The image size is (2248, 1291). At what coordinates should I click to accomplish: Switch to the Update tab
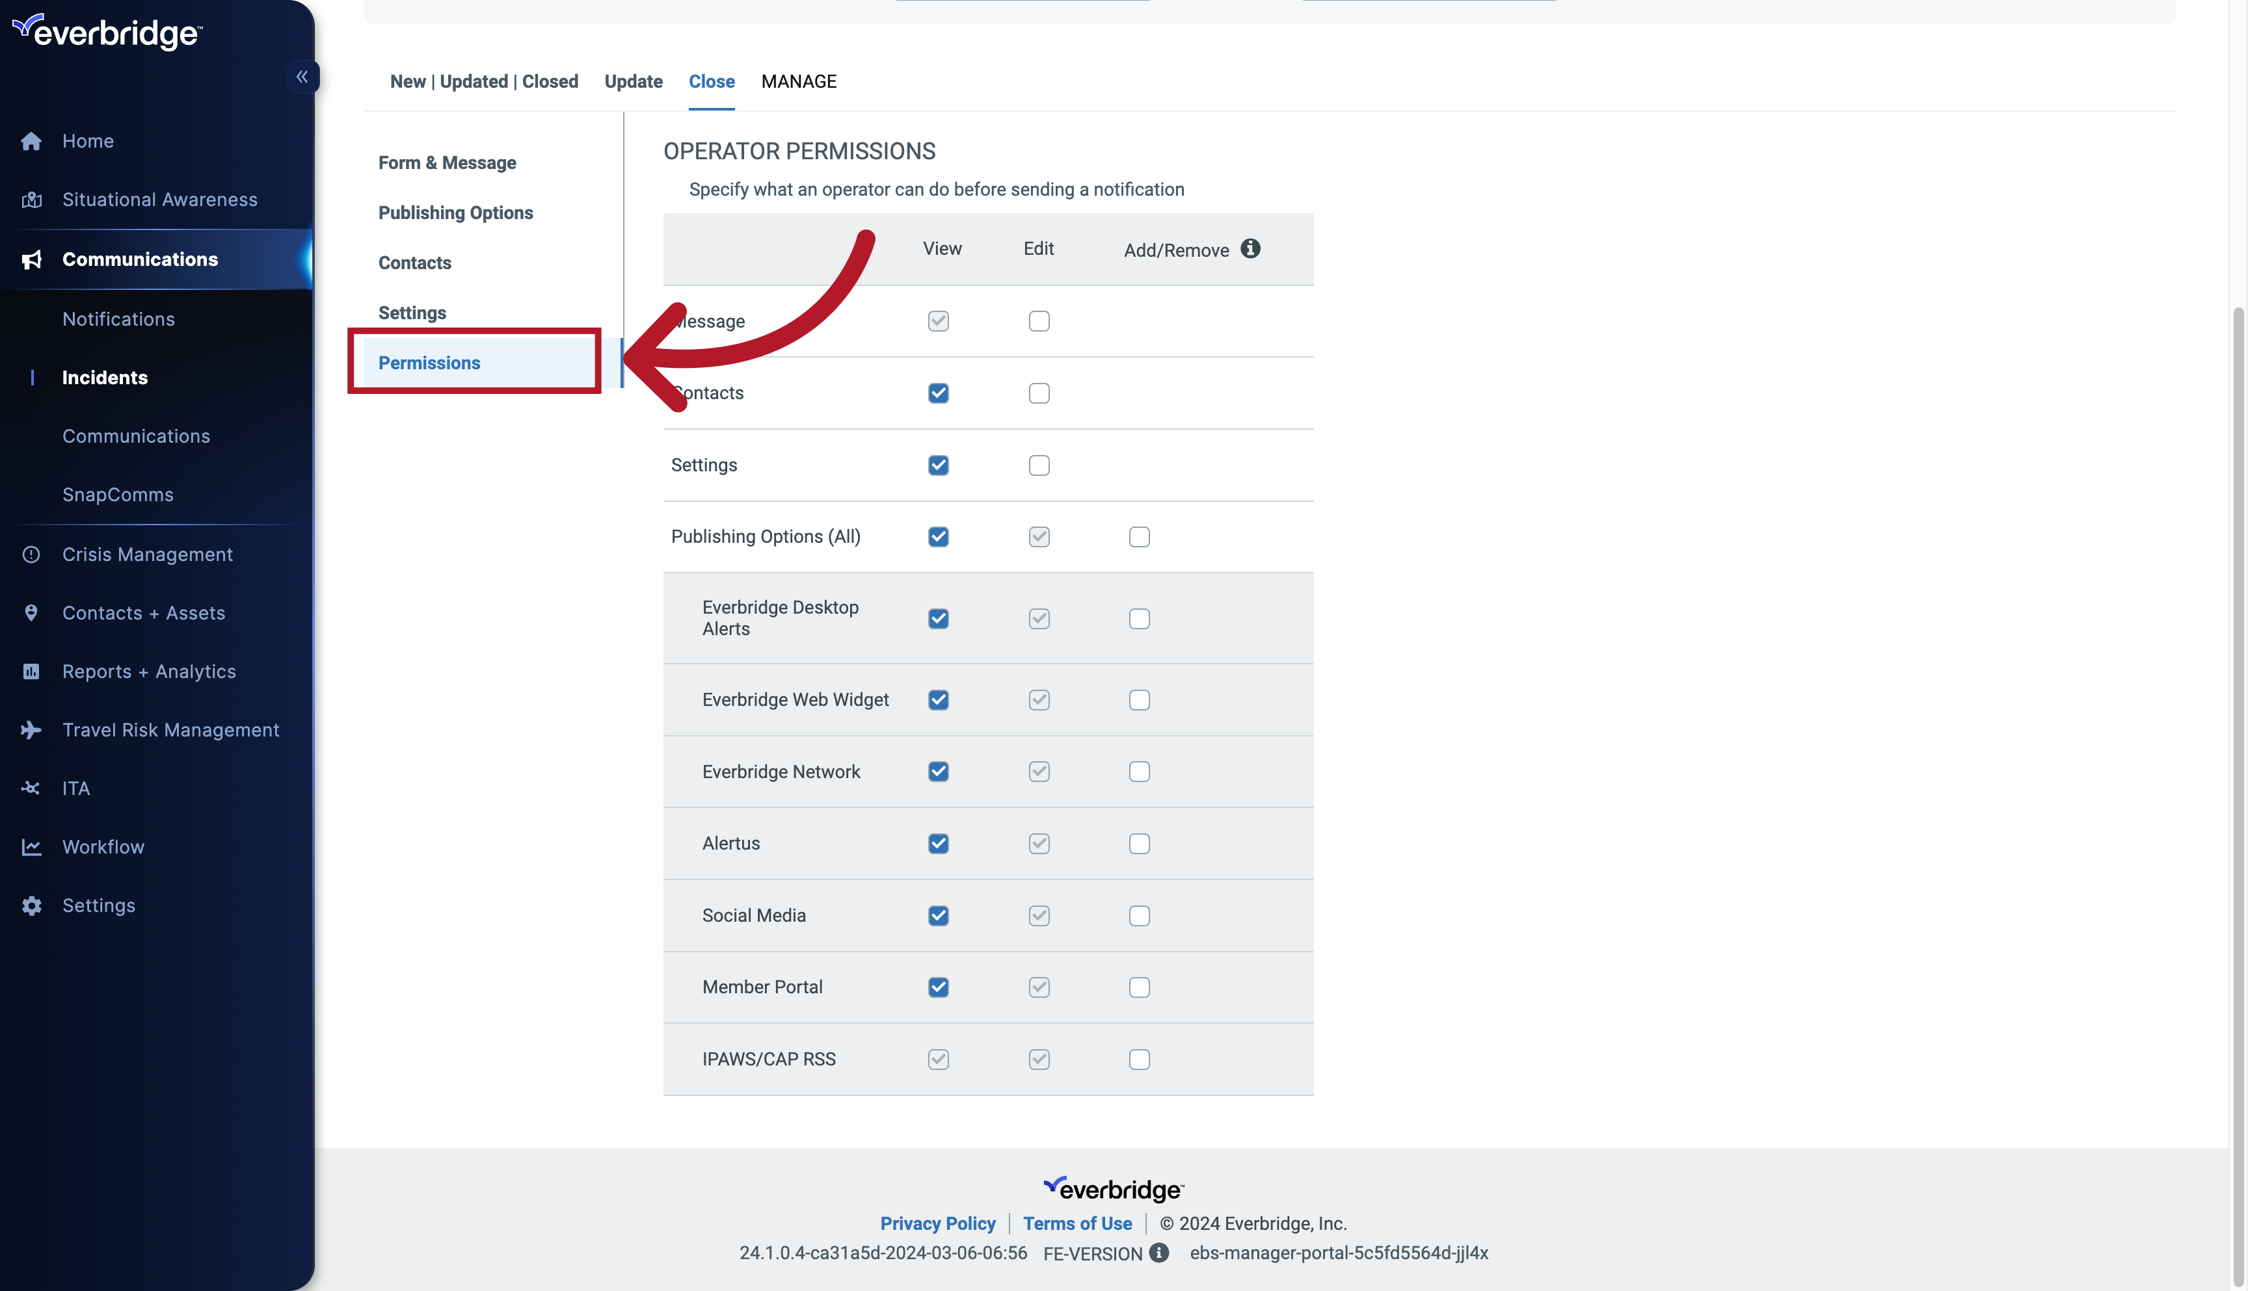click(633, 80)
